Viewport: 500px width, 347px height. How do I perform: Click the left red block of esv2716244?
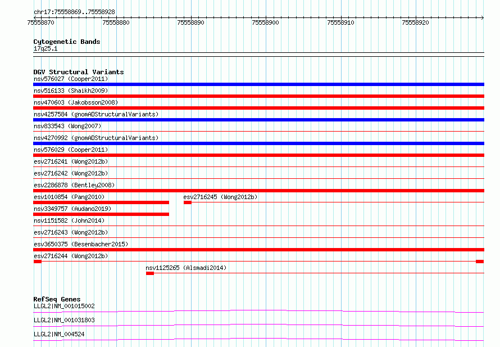[x=38, y=262]
